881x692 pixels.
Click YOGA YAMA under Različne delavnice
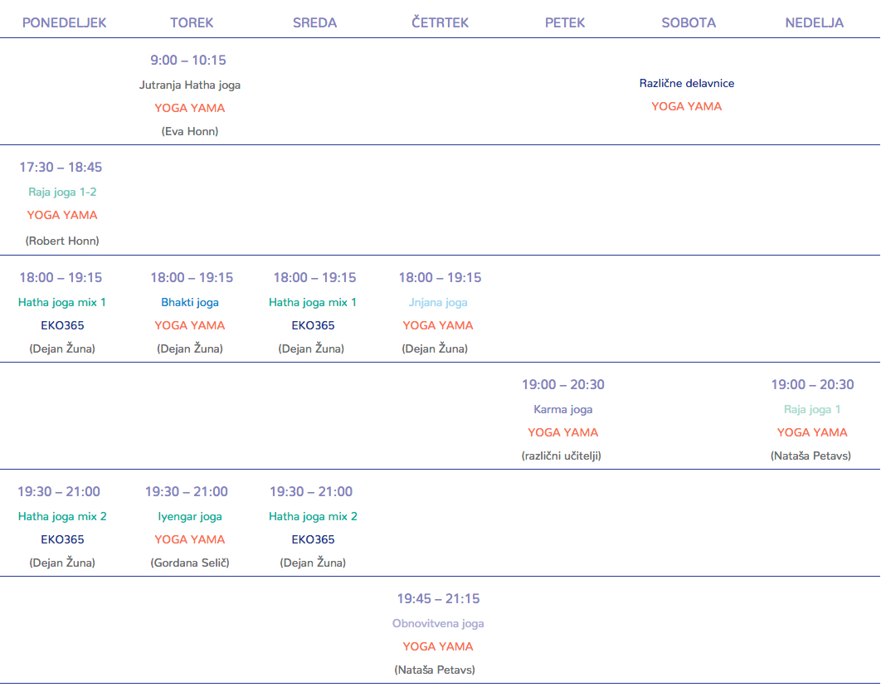pyautogui.click(x=687, y=106)
